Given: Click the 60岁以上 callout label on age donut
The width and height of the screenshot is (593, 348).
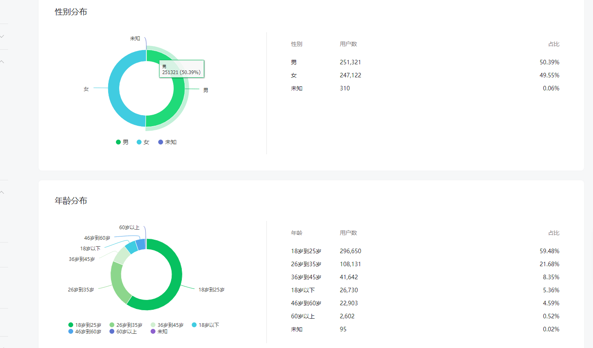Looking at the screenshot, I should click(x=129, y=228).
